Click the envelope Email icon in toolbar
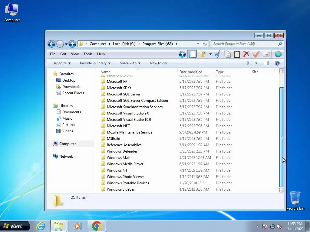This screenshot has width=310, height=232. pos(266,54)
